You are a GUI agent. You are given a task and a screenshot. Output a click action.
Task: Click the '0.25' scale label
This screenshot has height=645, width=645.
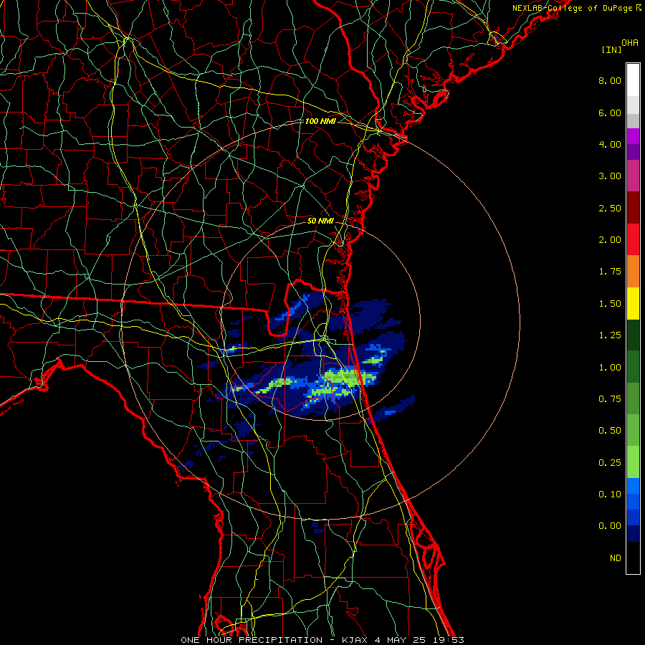point(610,463)
